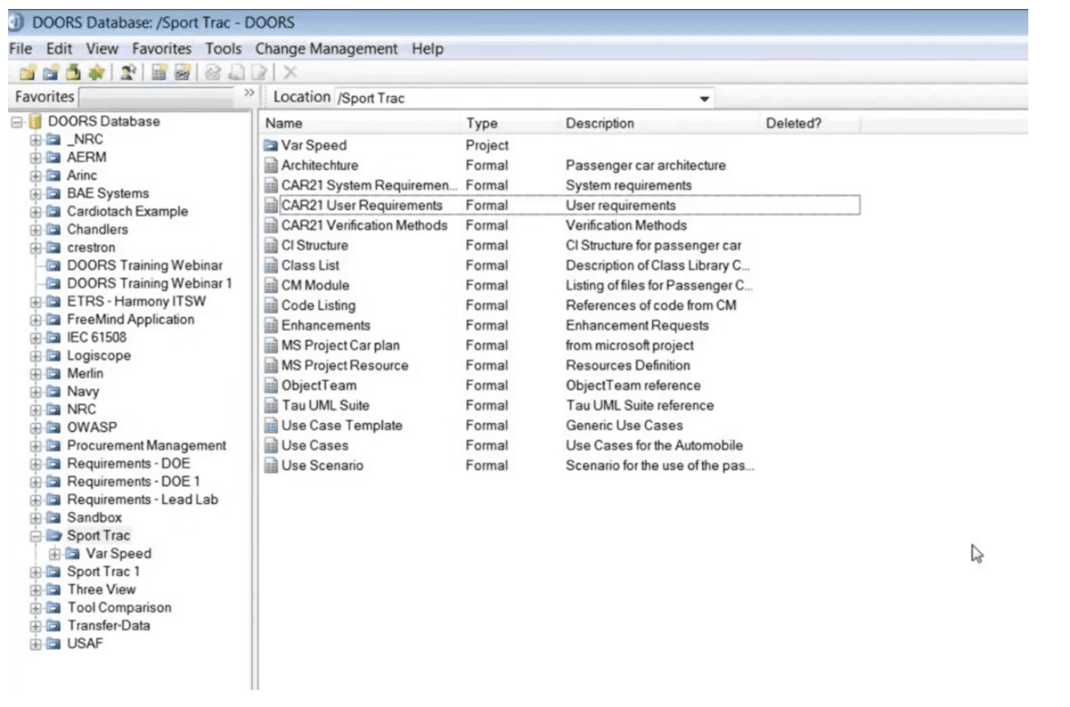Viewport: 1070px width, 707px height.
Task: Click the Architechture module icon in list
Action: point(271,166)
